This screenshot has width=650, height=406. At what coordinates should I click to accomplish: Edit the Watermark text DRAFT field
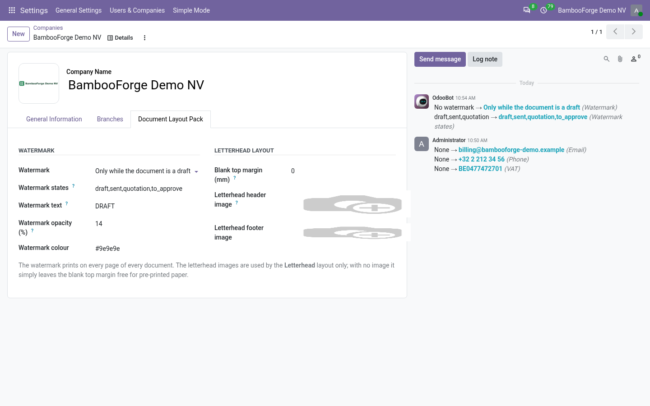pos(147,206)
